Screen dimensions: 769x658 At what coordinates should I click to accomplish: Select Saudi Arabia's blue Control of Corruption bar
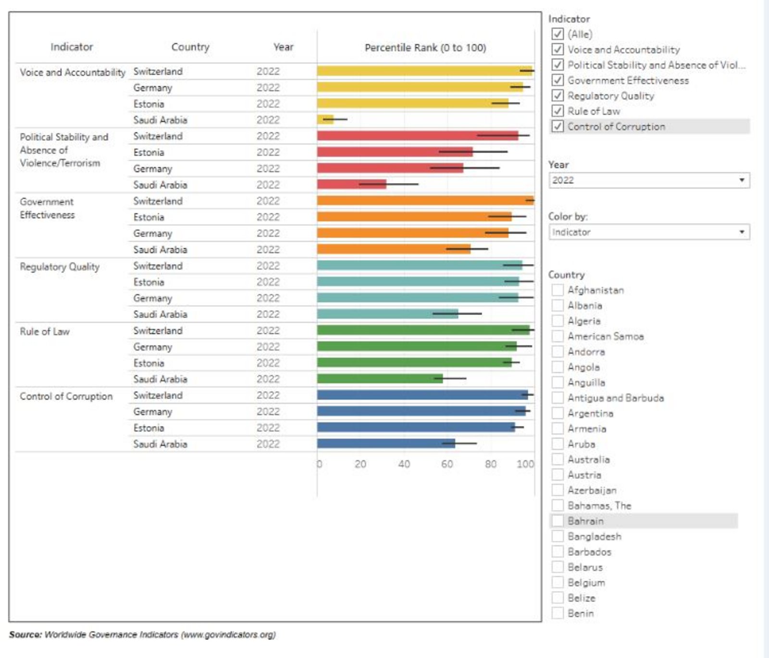click(x=384, y=443)
